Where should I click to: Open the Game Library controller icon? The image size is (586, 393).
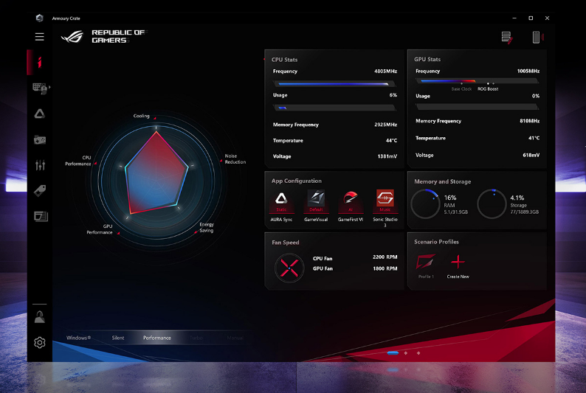pyautogui.click(x=40, y=140)
